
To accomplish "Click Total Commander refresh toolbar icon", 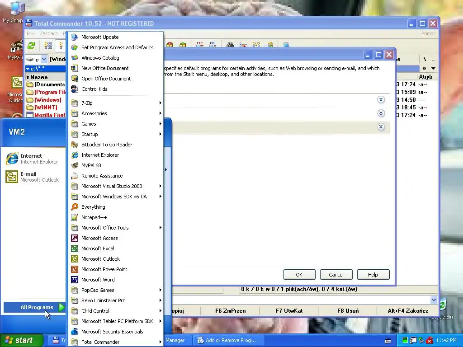I will tap(31, 46).
